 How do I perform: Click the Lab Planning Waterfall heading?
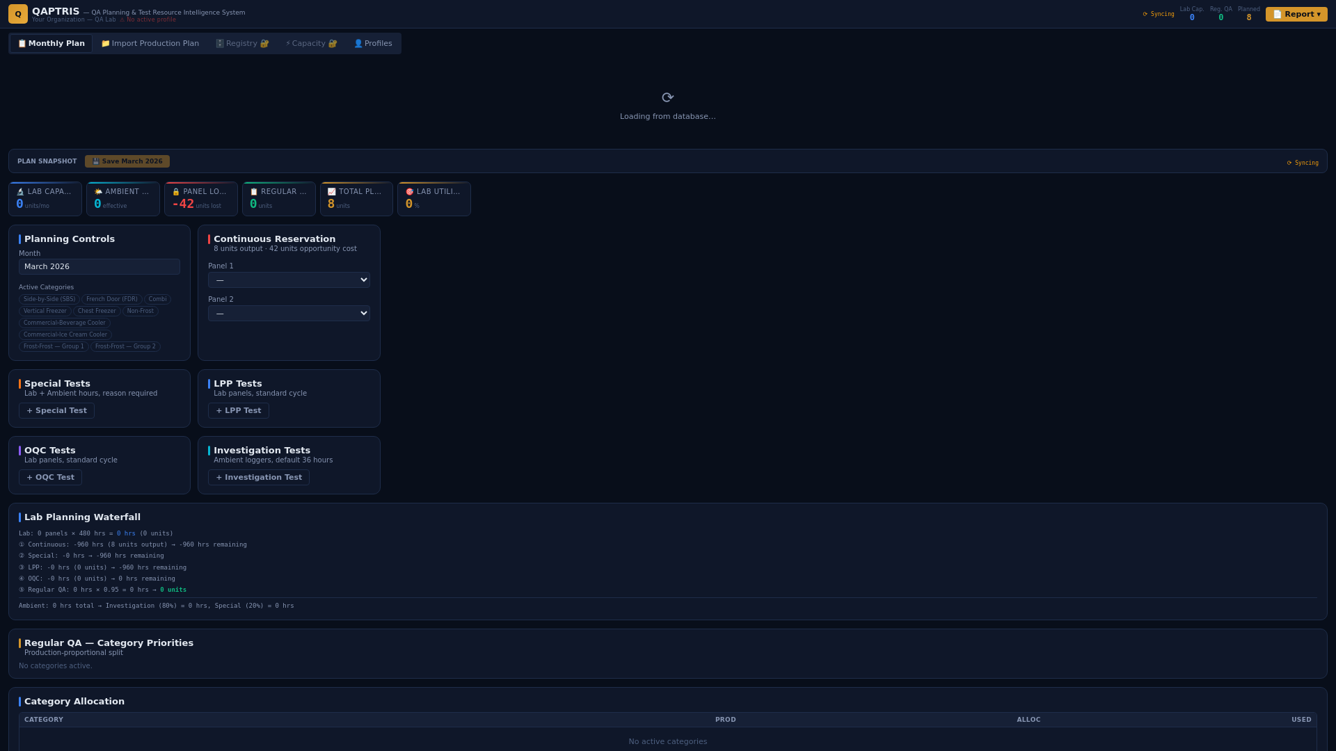[82, 517]
